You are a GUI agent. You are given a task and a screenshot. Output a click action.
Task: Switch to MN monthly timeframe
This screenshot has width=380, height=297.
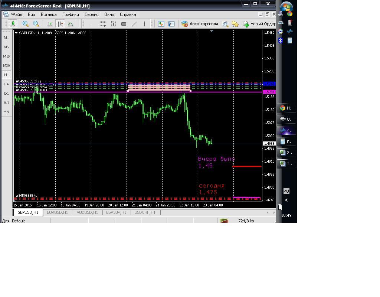pos(6,112)
